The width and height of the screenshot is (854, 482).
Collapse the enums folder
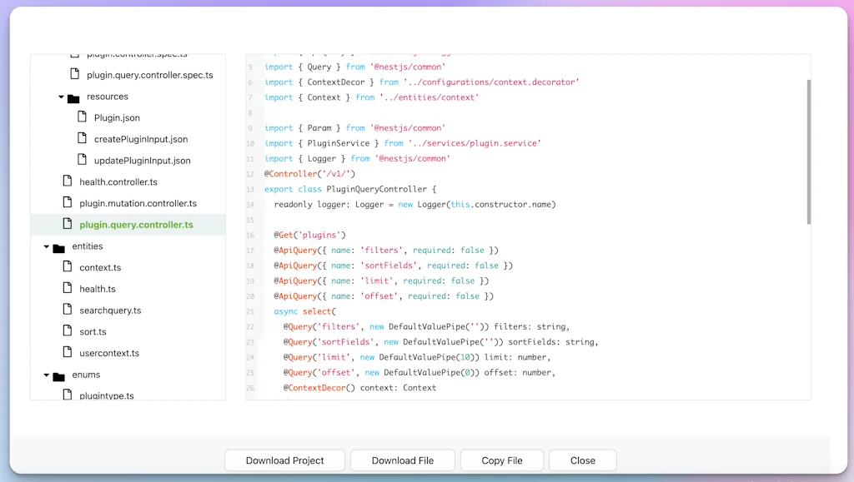pyautogui.click(x=47, y=374)
